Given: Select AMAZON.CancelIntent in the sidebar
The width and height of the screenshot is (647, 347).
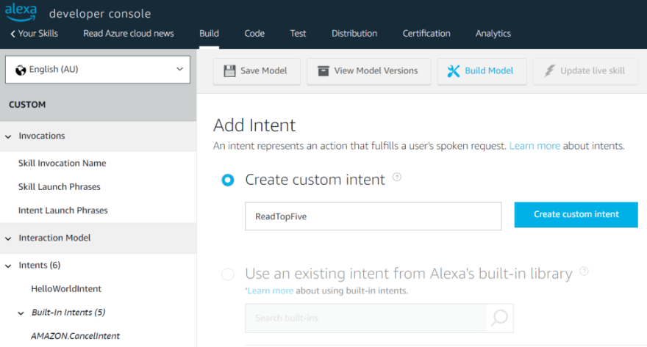Looking at the screenshot, I should pos(75,336).
